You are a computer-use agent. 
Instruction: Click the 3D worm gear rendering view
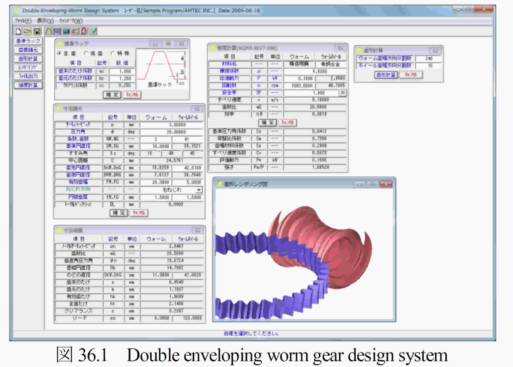304,254
